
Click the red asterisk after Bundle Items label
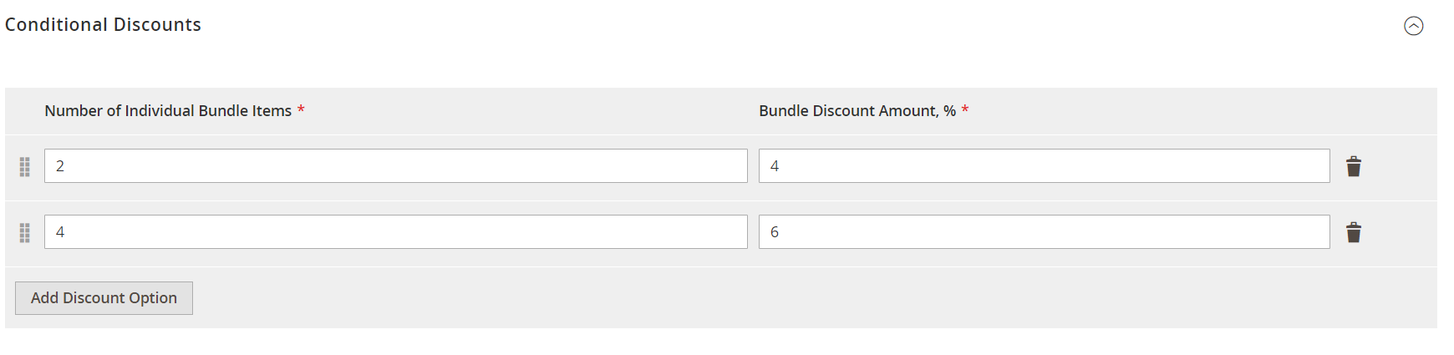[x=301, y=110]
